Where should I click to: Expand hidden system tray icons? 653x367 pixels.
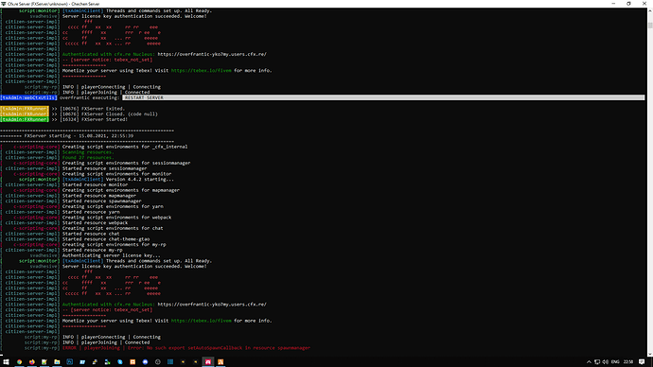point(589,362)
